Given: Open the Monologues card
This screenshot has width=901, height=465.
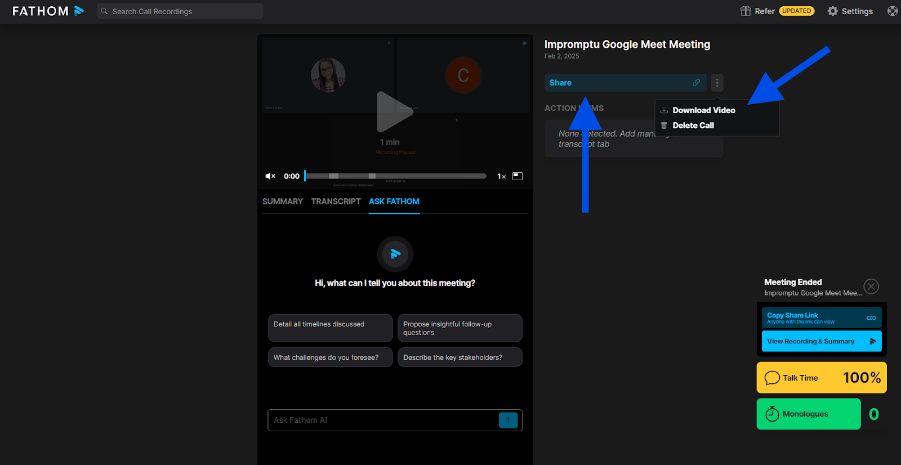Looking at the screenshot, I should pos(809,414).
